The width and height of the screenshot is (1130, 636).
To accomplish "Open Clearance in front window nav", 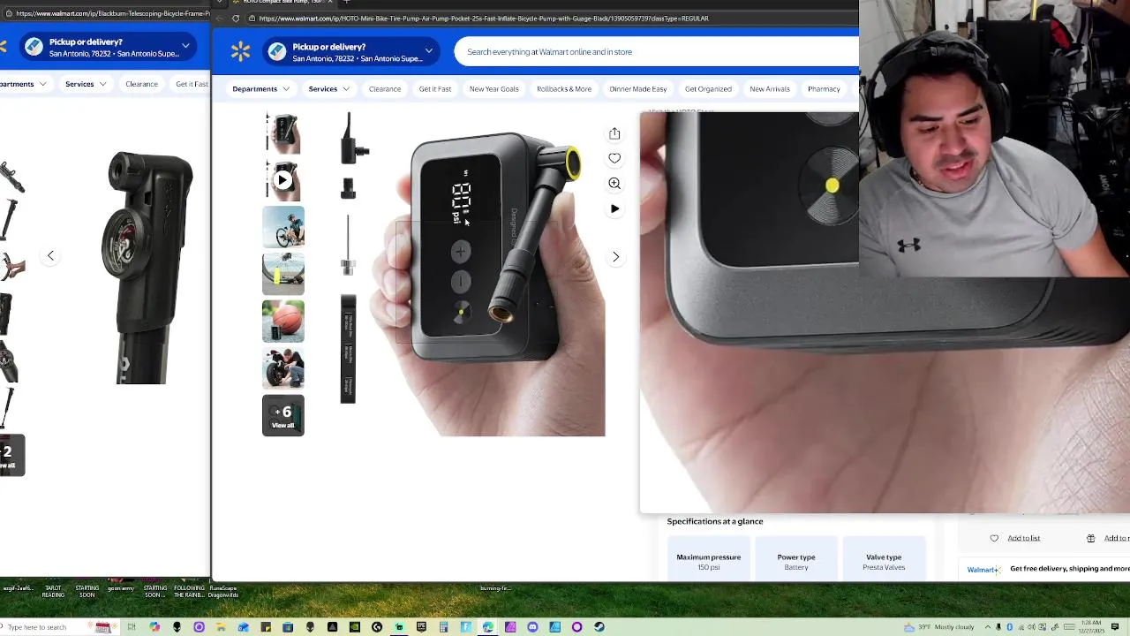I will point(385,88).
